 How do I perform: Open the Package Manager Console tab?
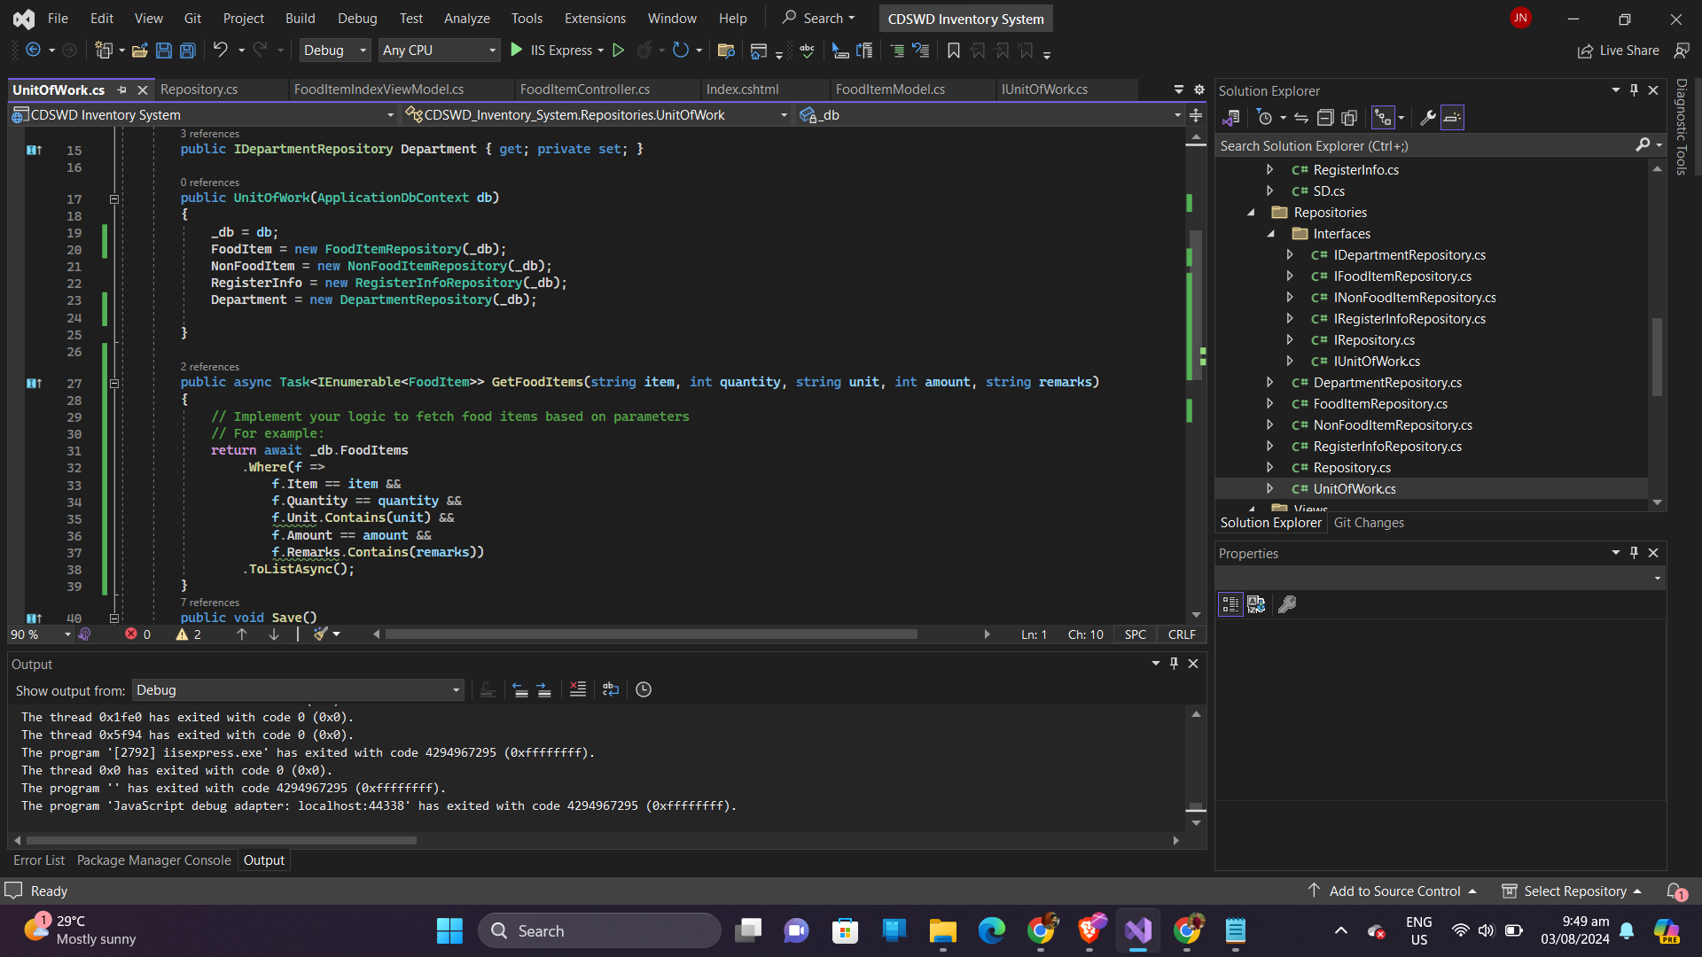click(153, 860)
